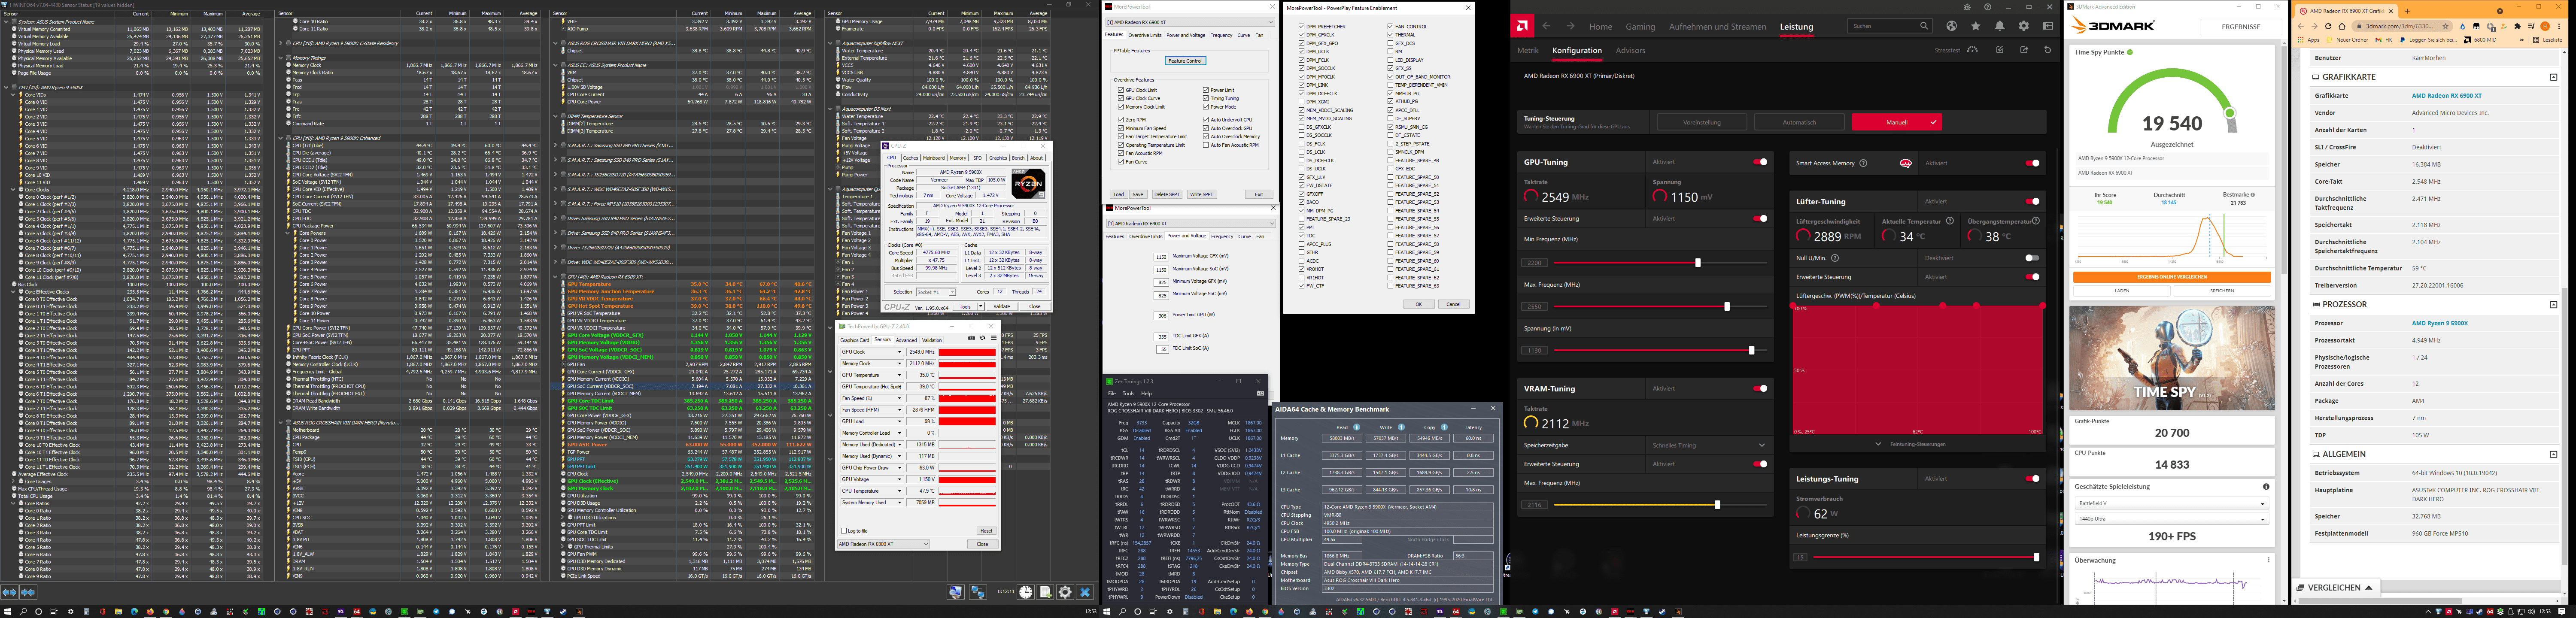Open AMD Radeon Software settings gear
2576x618 pixels.
(2023, 26)
